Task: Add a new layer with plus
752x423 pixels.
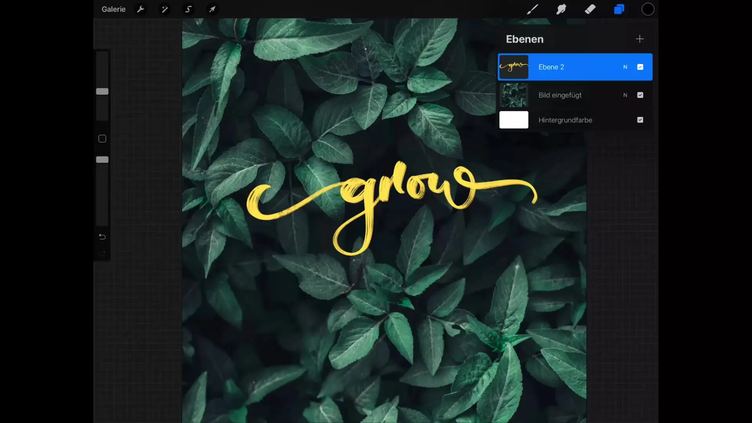Action: click(640, 39)
